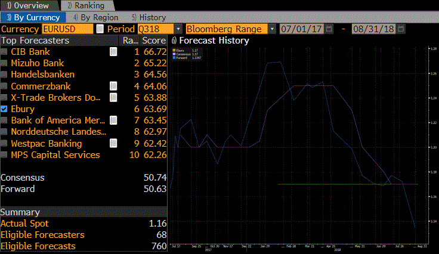Click the Q318 period field
439x254 pixels.
[x=156, y=29]
